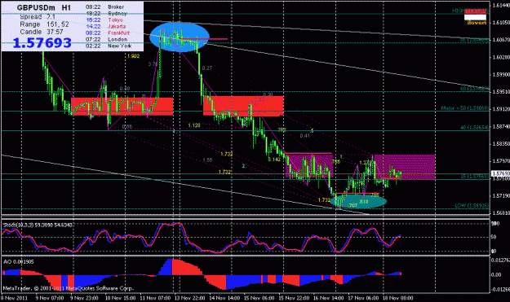Select the teal ellipse marking the low
Image resolution: width=510 pixels, height=302 pixels.
[x=358, y=201]
